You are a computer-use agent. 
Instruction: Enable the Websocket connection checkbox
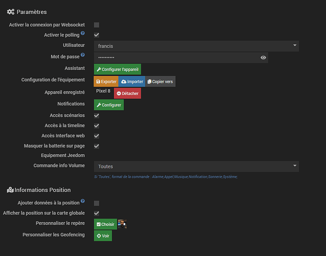[x=97, y=25]
